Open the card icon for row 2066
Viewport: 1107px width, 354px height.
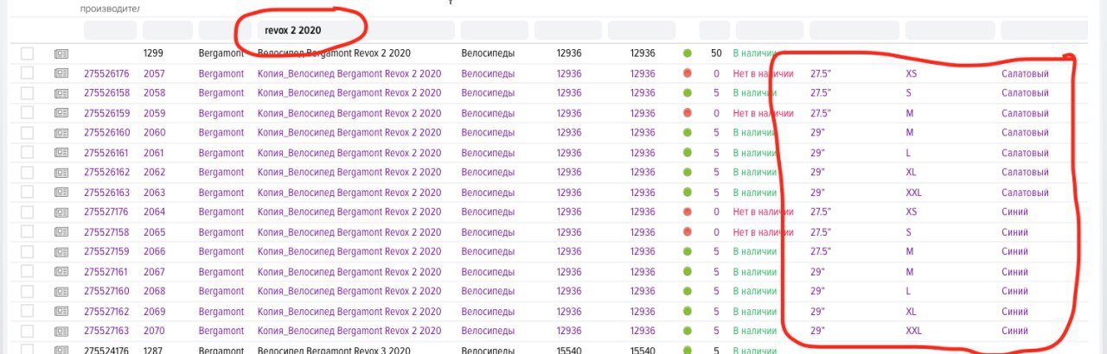pos(61,252)
